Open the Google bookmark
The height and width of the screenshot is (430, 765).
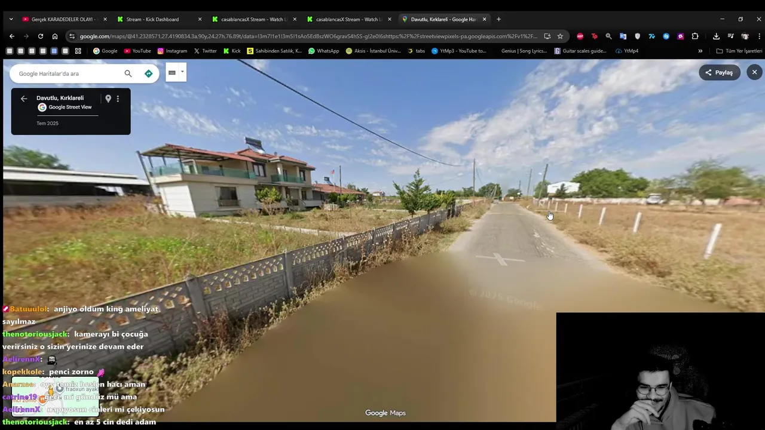pos(105,51)
